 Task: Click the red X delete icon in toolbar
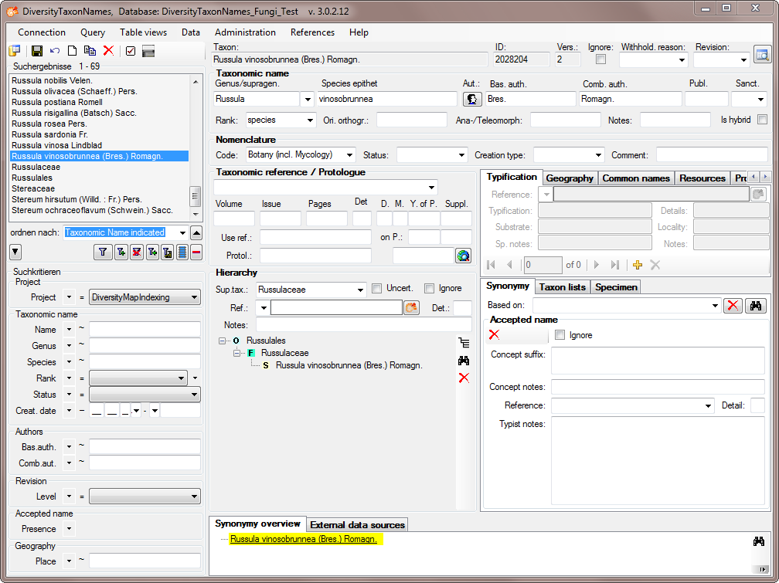pos(108,51)
